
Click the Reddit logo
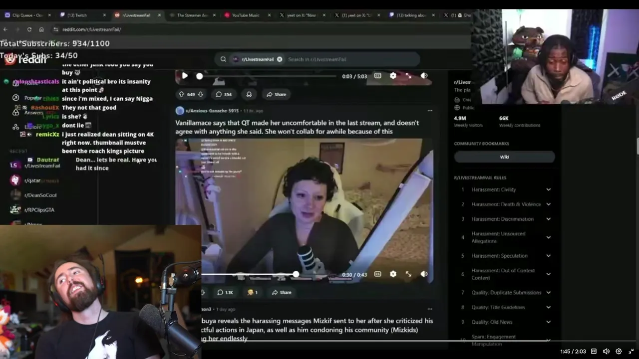click(x=25, y=59)
